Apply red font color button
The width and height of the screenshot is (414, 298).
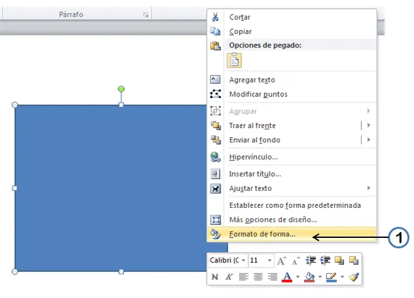pyautogui.click(x=287, y=276)
